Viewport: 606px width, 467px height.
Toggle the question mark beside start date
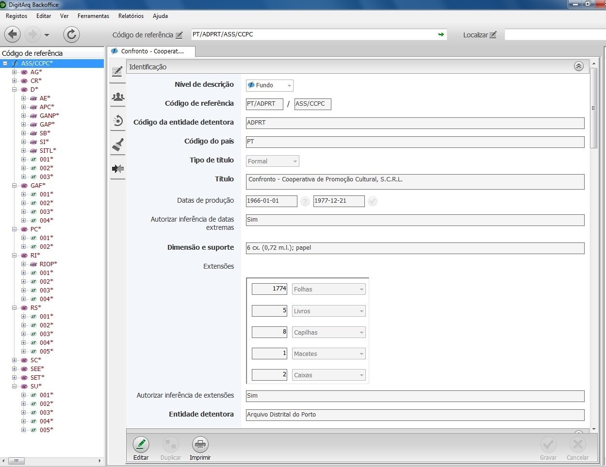pos(305,201)
